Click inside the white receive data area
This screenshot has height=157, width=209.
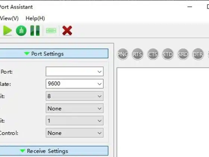pyautogui.click(x=163, y=112)
